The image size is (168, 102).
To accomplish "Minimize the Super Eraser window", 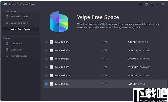I will coord(158,4).
